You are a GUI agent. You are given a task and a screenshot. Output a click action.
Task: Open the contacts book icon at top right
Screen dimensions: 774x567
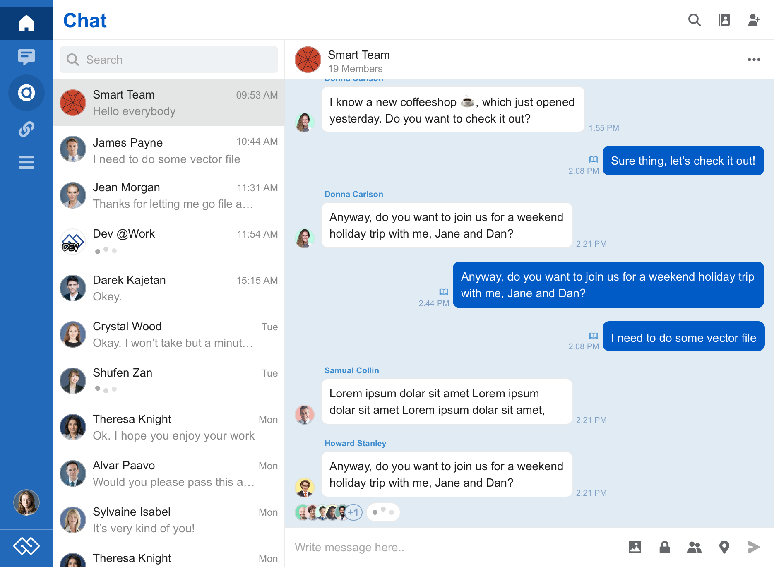tap(724, 20)
